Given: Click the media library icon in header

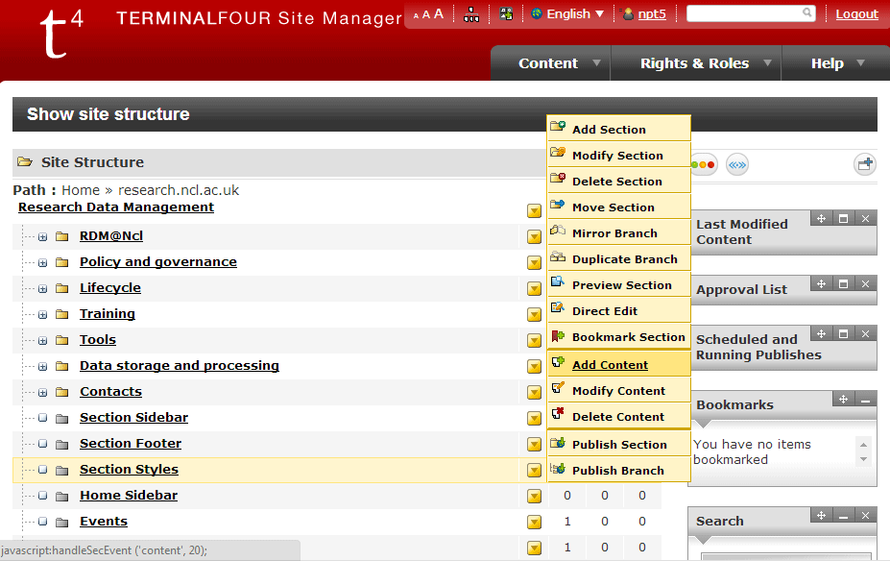Looking at the screenshot, I should coord(506,14).
